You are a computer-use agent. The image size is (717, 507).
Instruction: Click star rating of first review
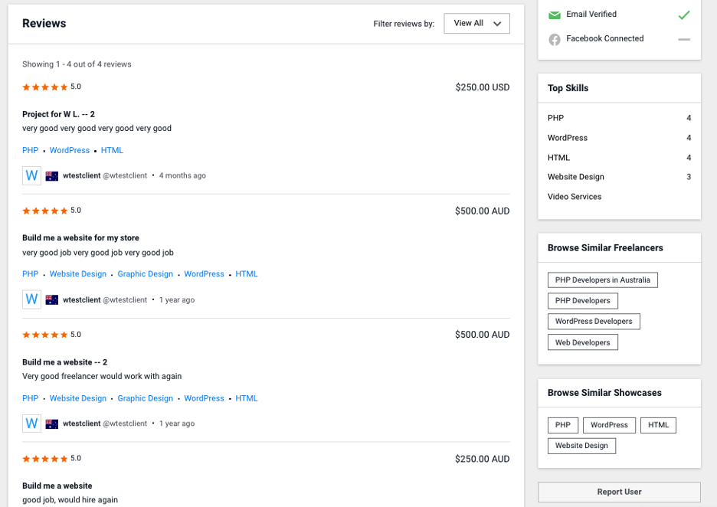[44, 87]
